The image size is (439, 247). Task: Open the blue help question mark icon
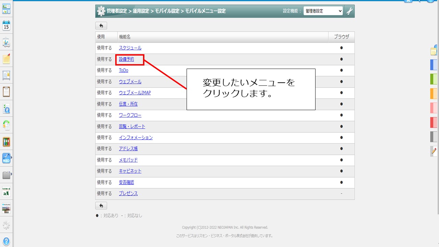click(x=6, y=241)
